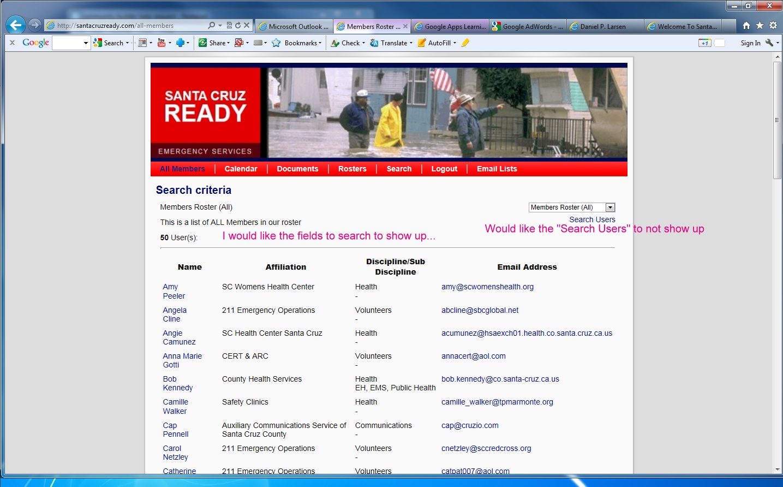
Task: Click email amy@scwomenshealth.org
Action: (487, 287)
